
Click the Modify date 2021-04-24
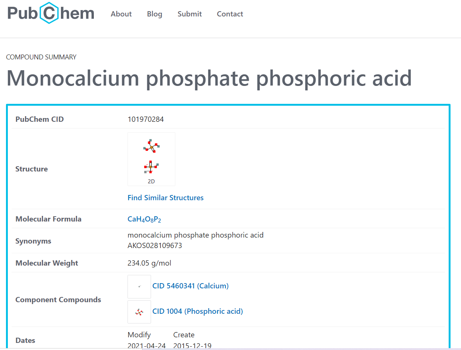(147, 346)
